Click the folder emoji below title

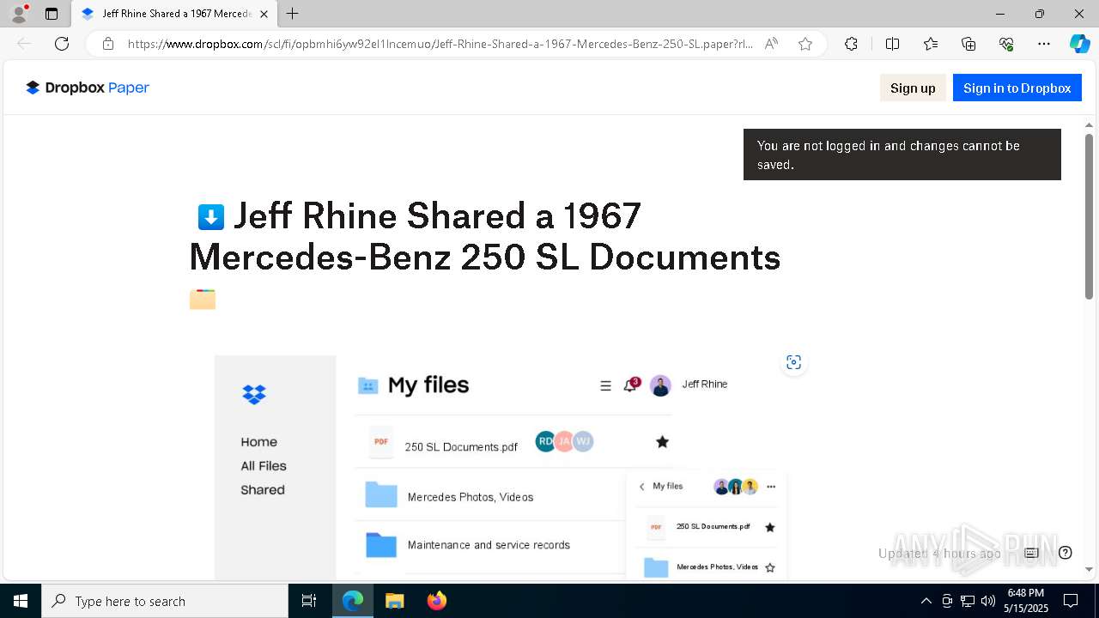(x=203, y=300)
